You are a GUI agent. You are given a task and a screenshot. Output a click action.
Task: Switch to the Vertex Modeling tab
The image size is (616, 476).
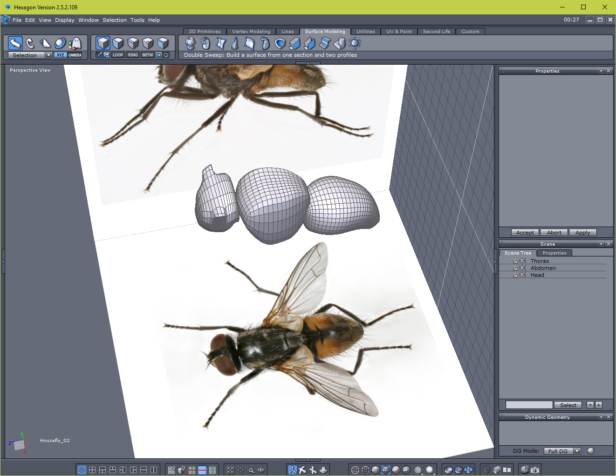[x=251, y=32]
